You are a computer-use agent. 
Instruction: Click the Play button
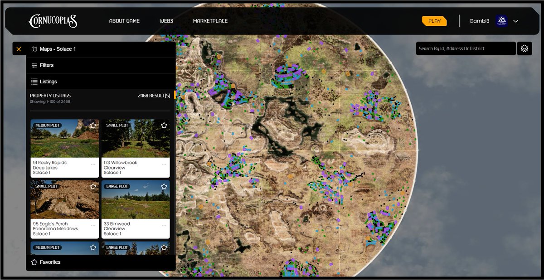[x=434, y=21]
